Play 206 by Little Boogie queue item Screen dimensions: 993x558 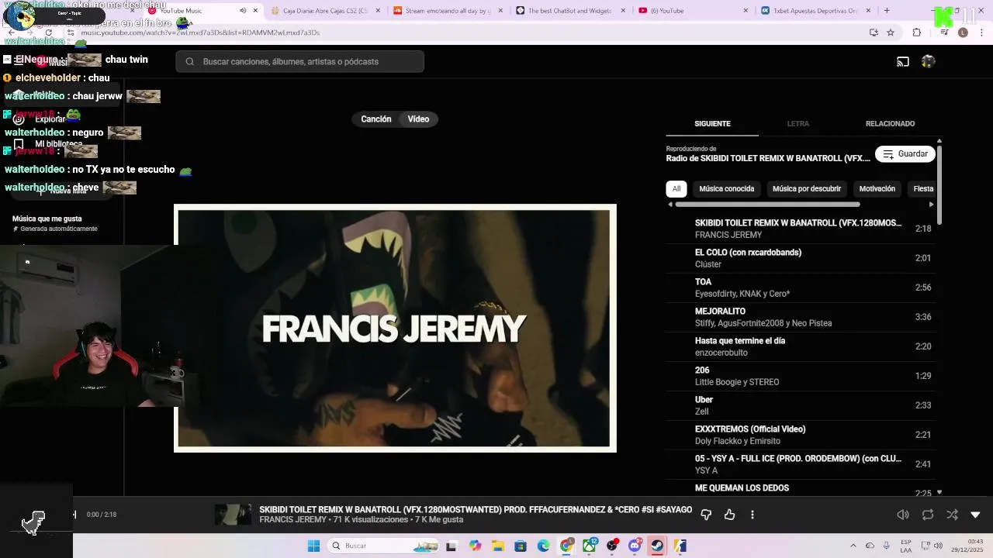pyautogui.click(x=801, y=376)
